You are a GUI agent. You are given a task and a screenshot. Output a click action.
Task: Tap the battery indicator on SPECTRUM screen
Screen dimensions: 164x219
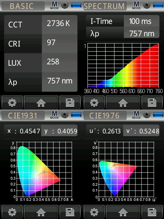[x=158, y=5]
